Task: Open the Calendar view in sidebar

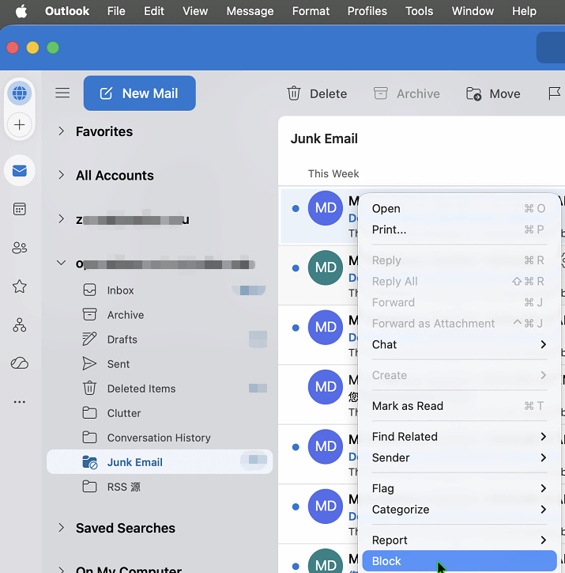Action: pyautogui.click(x=20, y=209)
